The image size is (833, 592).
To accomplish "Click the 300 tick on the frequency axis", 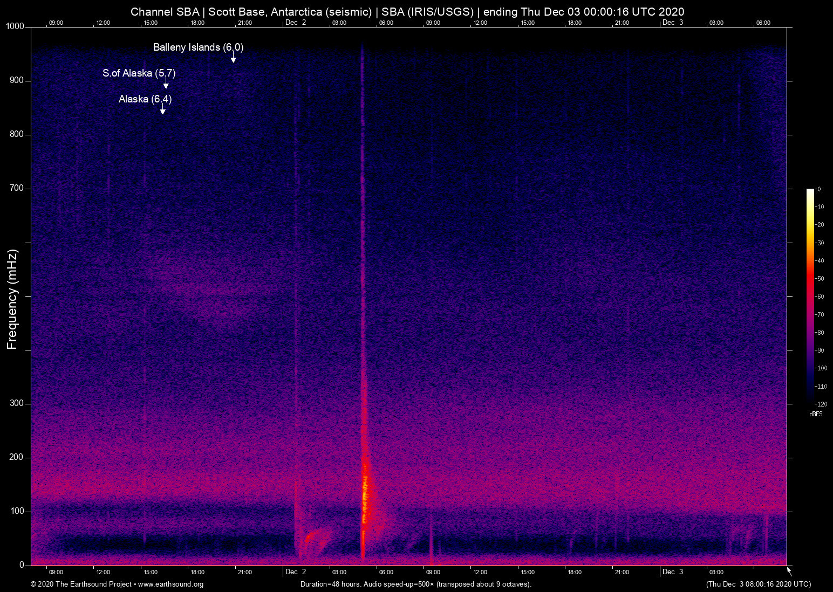I will click(x=17, y=403).
